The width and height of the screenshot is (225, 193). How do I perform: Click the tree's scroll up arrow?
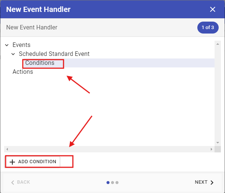point(218,44)
